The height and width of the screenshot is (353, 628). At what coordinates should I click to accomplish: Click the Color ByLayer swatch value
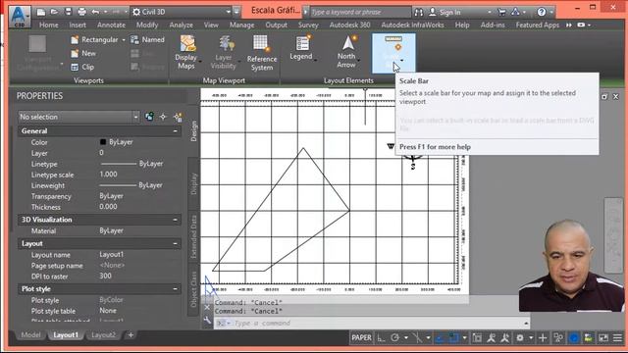(x=116, y=142)
